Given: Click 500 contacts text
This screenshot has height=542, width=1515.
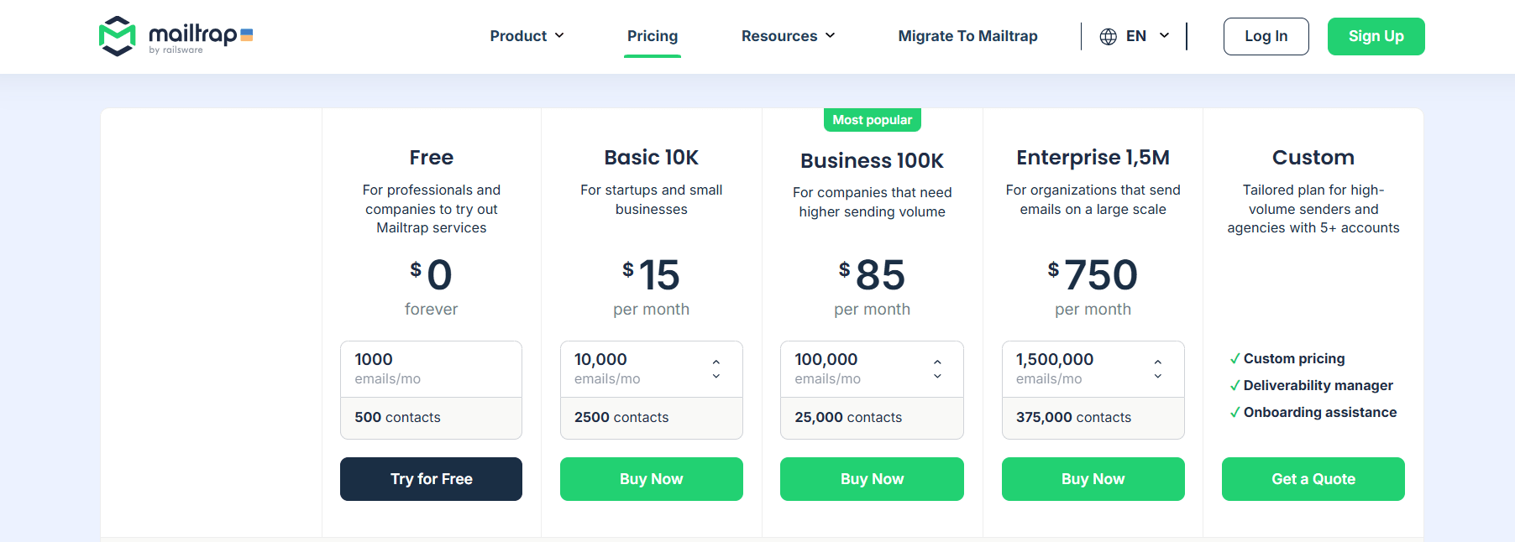Looking at the screenshot, I should [x=397, y=418].
